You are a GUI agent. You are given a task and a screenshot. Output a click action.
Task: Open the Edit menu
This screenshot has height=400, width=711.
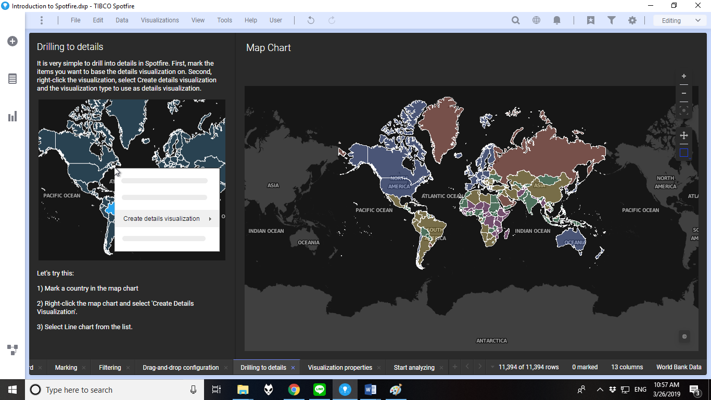pos(98,20)
